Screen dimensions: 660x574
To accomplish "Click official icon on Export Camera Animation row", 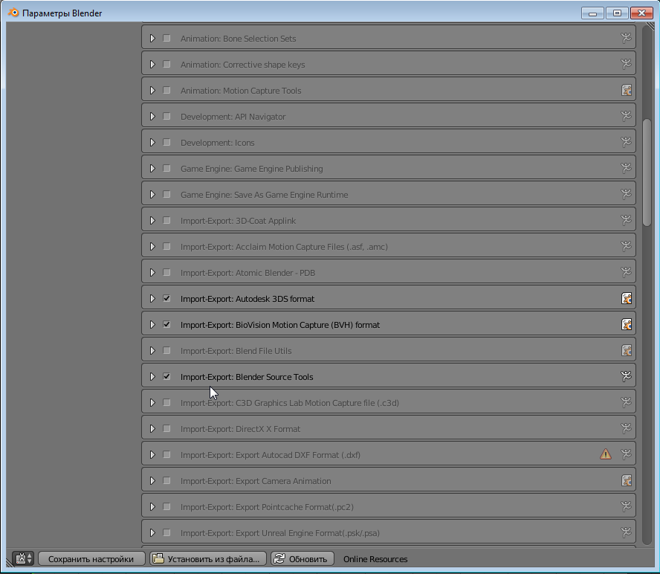I will pyautogui.click(x=627, y=480).
